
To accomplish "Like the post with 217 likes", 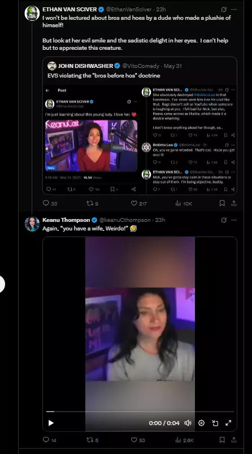I will click(139, 203).
